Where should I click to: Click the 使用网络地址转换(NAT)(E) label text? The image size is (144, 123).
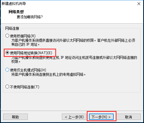31,53
